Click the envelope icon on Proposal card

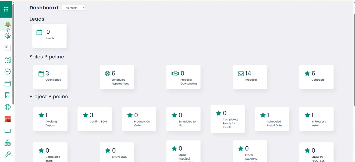tap(241, 73)
